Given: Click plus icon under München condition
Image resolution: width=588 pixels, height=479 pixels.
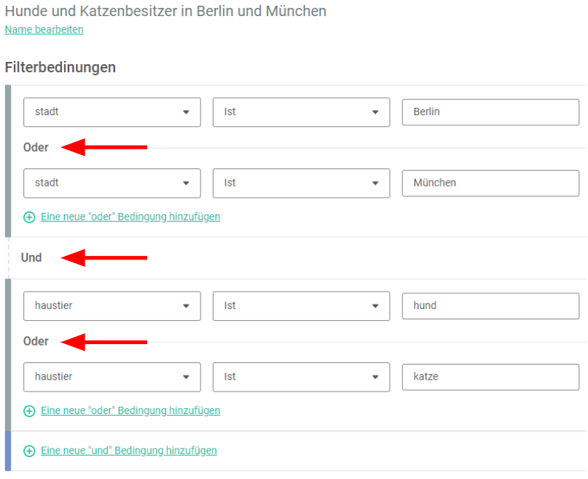Looking at the screenshot, I should click(x=29, y=217).
